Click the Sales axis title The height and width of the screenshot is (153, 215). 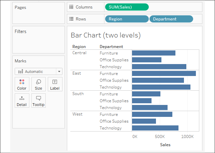(x=165, y=145)
